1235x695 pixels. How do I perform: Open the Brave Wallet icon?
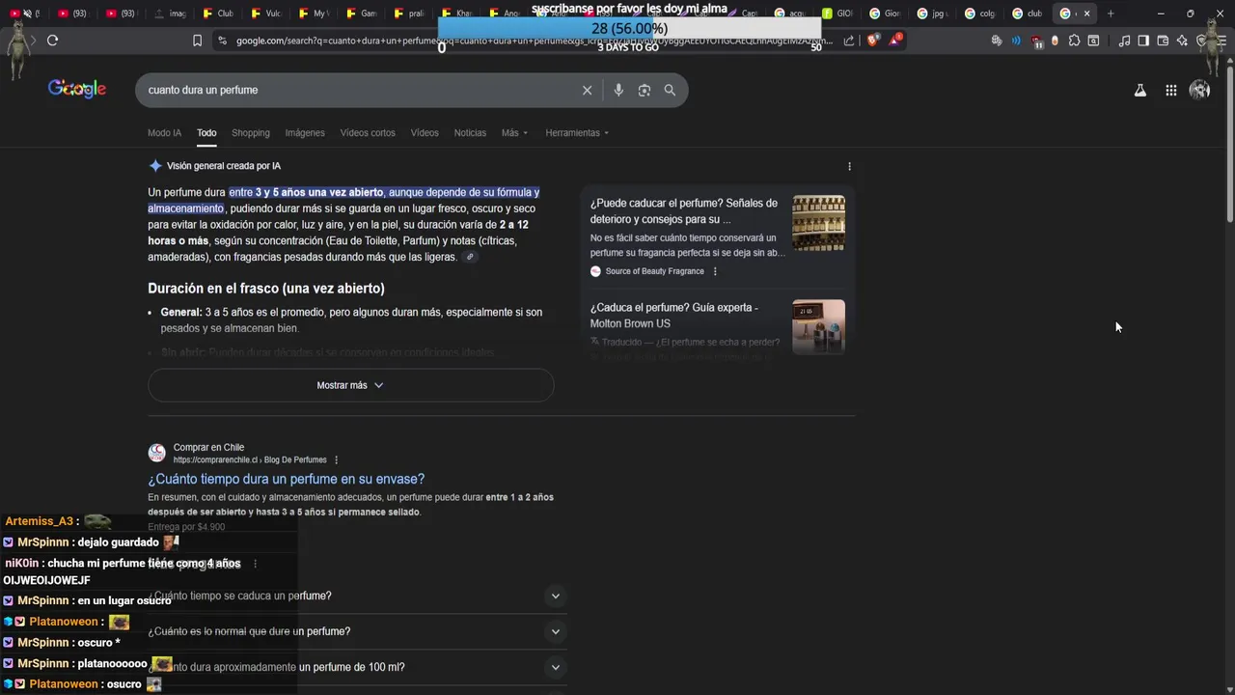(x=1163, y=41)
